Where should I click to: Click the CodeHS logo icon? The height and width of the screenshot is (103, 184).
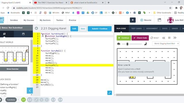coord(2,20)
